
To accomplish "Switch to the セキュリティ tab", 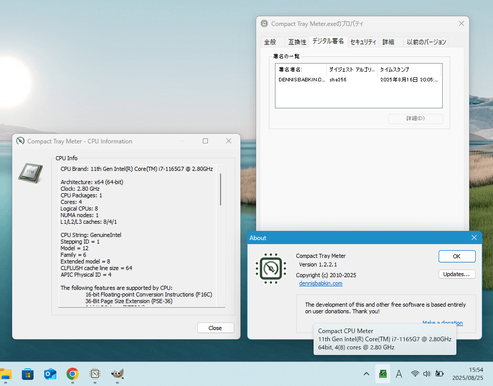I will [363, 42].
